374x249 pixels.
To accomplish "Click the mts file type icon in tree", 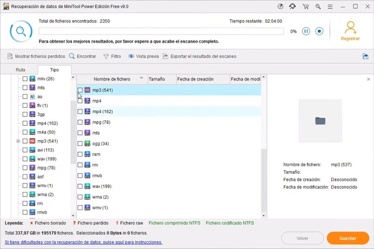I will point(32,88).
